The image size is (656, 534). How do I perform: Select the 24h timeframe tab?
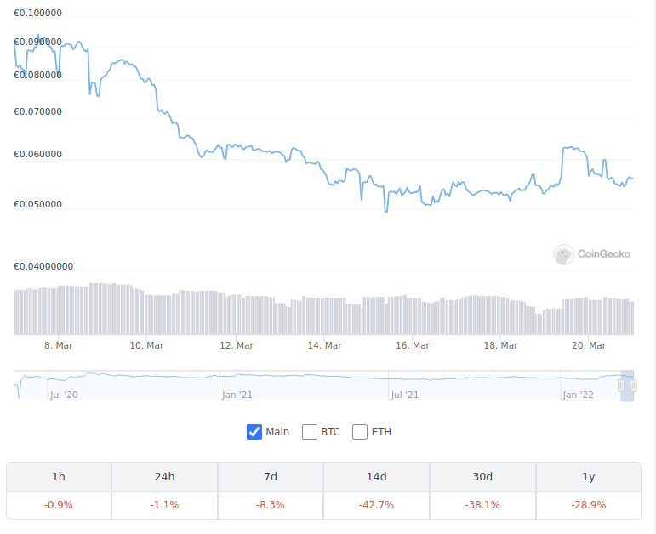tap(164, 477)
